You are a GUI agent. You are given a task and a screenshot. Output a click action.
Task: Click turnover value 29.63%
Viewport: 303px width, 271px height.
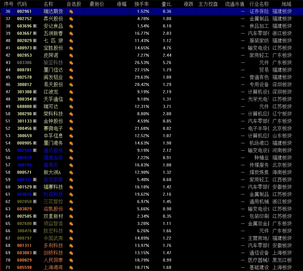[142, 77]
